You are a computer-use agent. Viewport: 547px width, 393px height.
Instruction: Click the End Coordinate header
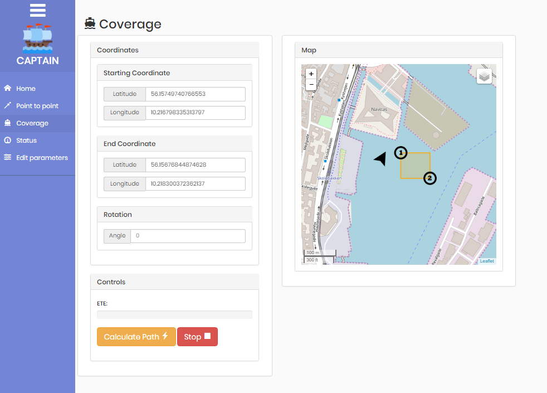174,143
